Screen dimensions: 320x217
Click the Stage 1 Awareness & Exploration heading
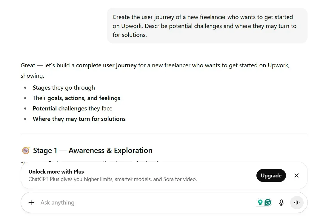click(93, 150)
